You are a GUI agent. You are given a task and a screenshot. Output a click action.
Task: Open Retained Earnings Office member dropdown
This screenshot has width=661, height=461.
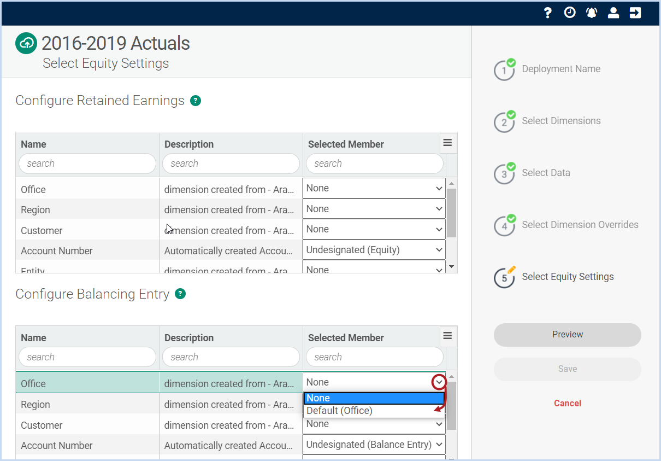point(374,188)
